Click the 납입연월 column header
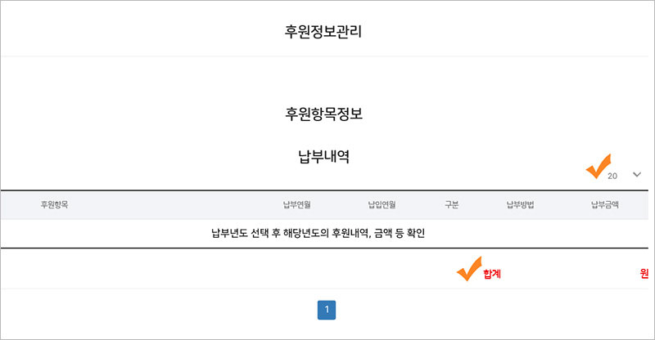 (382, 205)
